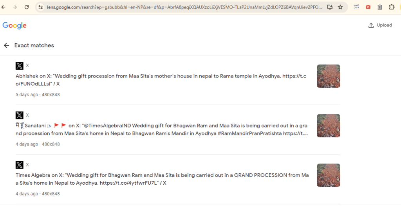Click the Google logo
This screenshot has width=401, height=207.
[14, 25]
